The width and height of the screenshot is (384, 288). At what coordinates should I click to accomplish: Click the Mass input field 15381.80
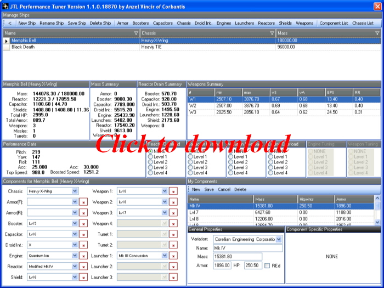pyautogui.click(x=238, y=257)
